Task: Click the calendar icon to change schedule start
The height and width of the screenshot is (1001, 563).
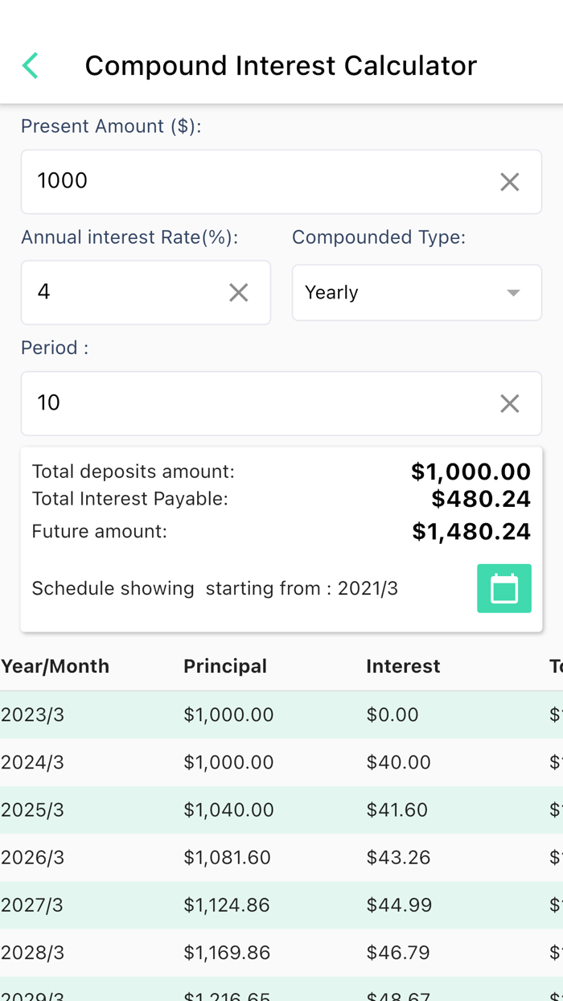Action: click(x=504, y=588)
